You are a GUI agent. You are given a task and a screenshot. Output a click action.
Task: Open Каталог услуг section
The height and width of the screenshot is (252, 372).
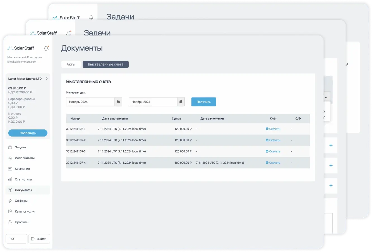point(25,211)
